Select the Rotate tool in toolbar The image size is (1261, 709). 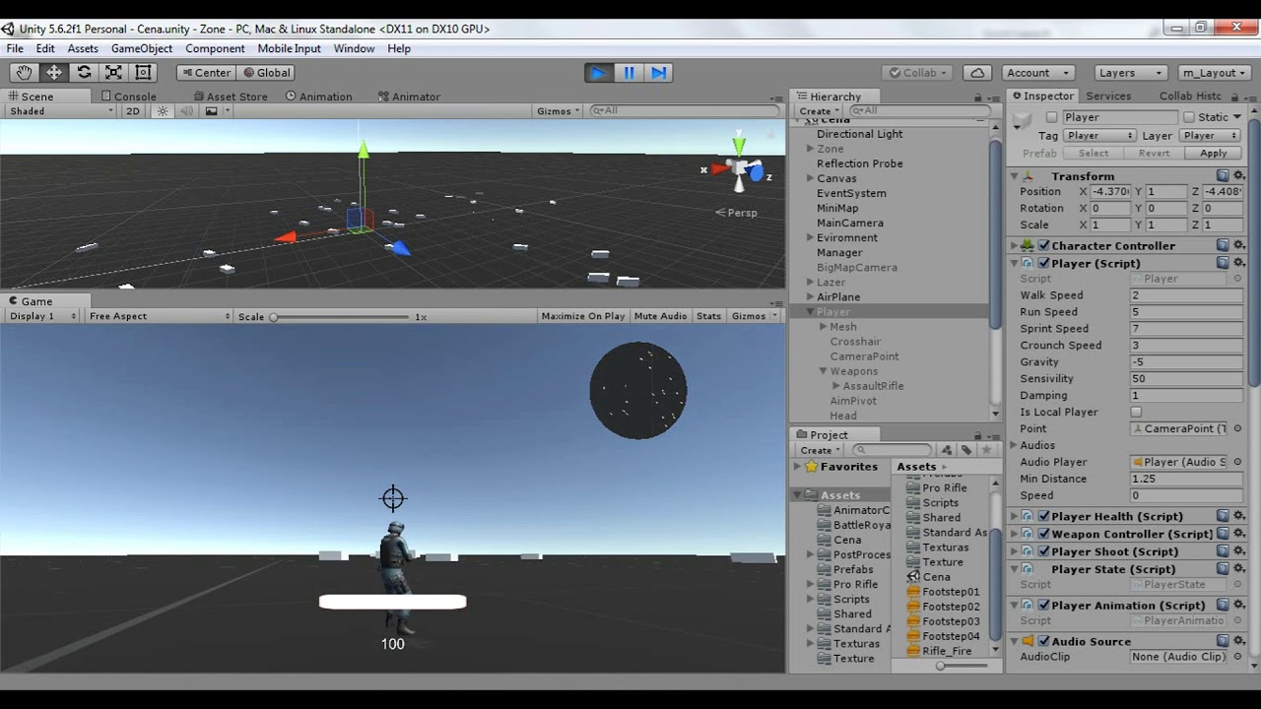point(84,72)
